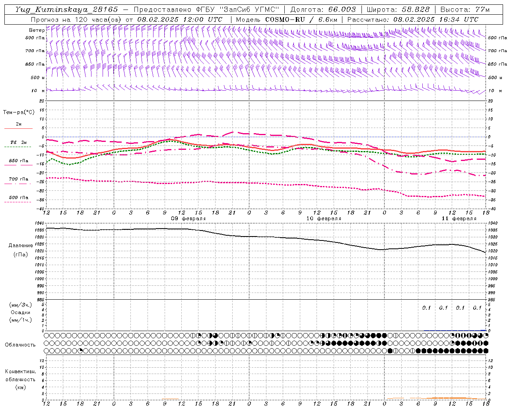Click the Осадки panel label
This screenshot has height=407, width=509.
pos(21,312)
